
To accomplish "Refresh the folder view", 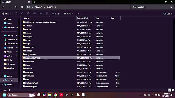I will (22, 7).
